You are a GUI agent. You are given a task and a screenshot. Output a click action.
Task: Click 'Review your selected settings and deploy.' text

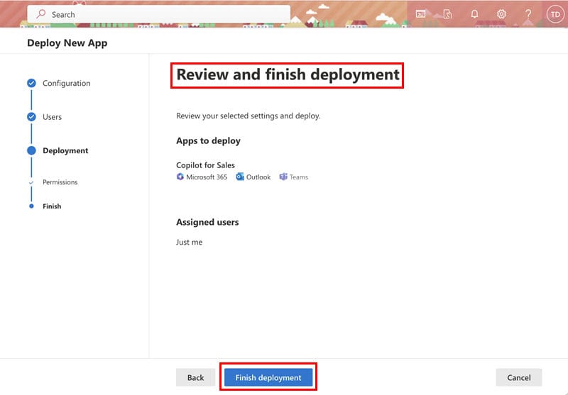tap(248, 116)
